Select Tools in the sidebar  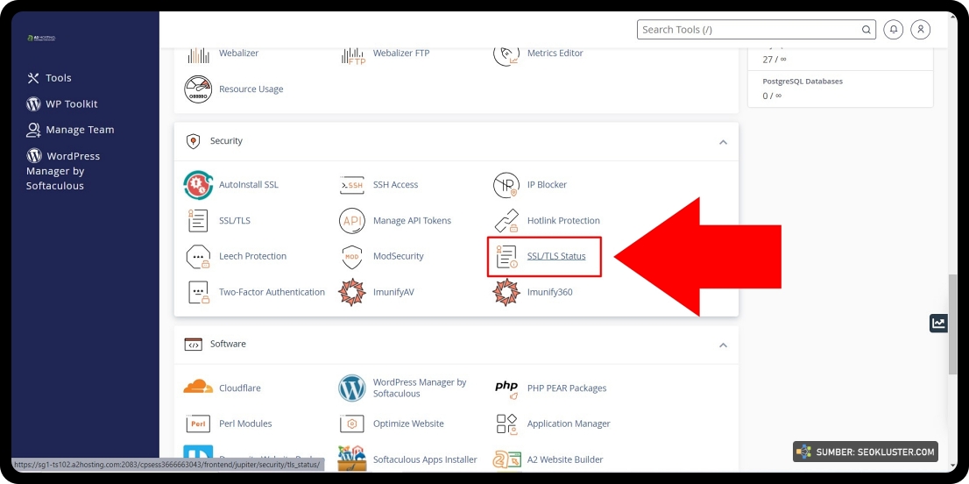pyautogui.click(x=49, y=78)
